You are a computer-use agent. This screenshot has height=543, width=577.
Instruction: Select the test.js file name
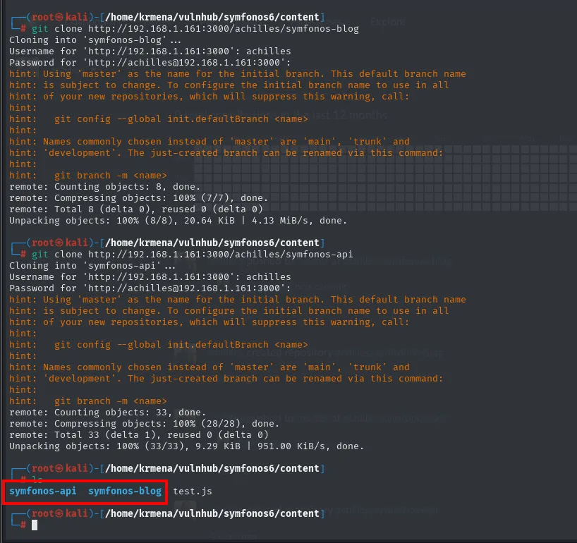pos(193,491)
